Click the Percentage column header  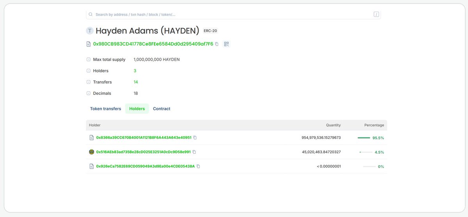[x=374, y=125]
